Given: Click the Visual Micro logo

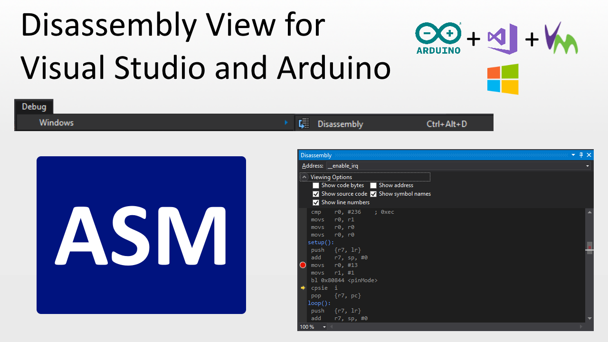Looking at the screenshot, I should pyautogui.click(x=560, y=38).
